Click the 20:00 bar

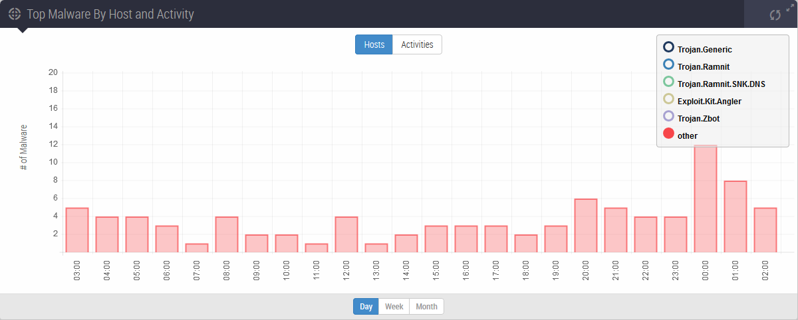(586, 226)
